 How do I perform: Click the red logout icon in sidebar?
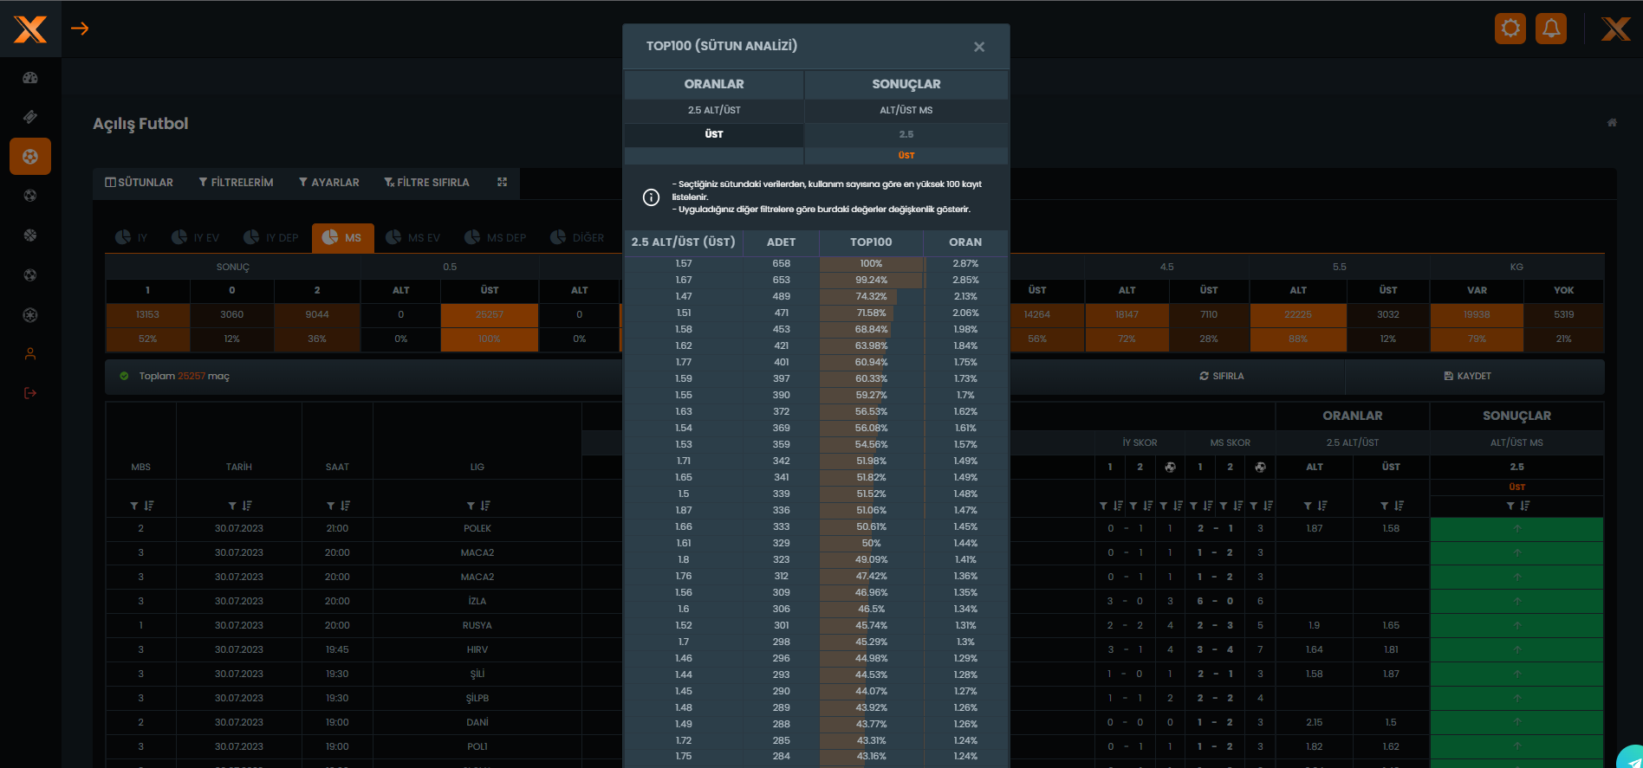point(30,393)
